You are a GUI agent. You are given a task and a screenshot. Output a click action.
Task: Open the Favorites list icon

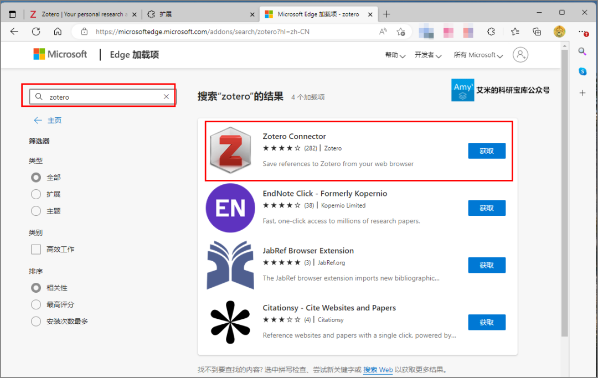tap(515, 32)
